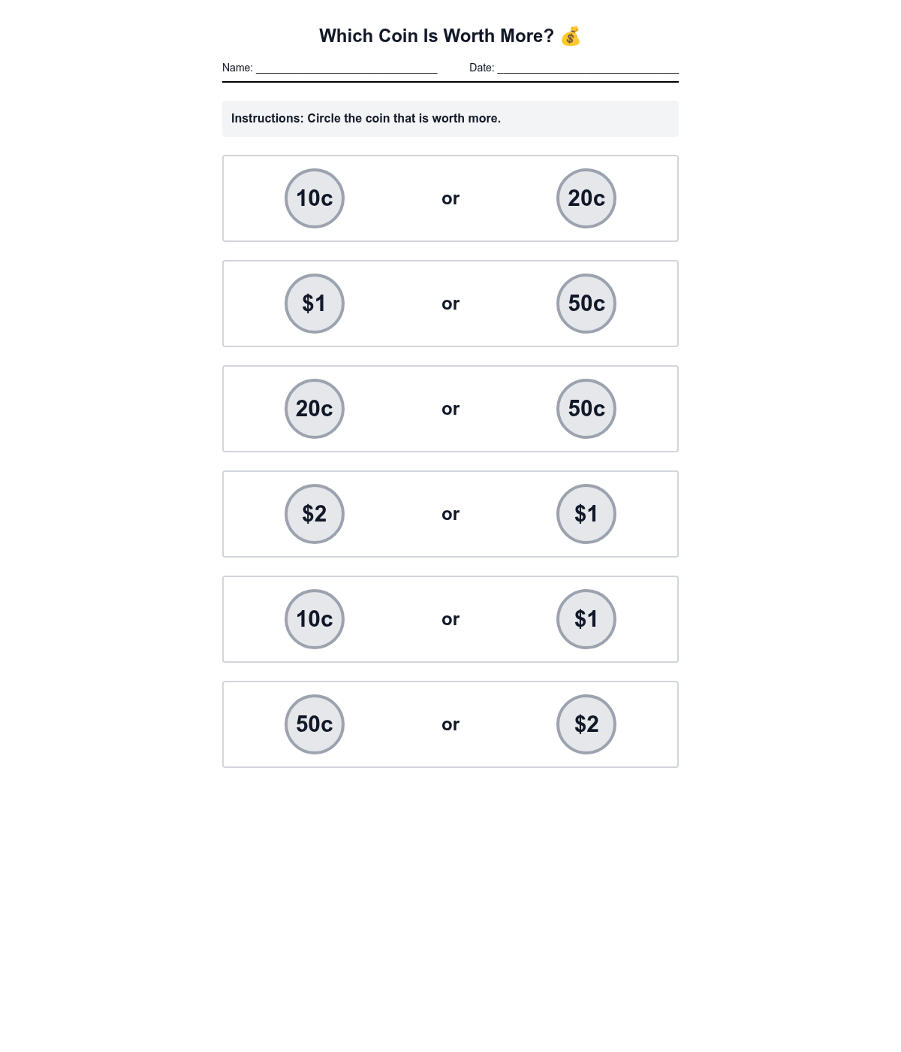Select the 50c coin beside the $1 coin
Image resolution: width=901 pixels, height=1052 pixels.
click(x=586, y=304)
